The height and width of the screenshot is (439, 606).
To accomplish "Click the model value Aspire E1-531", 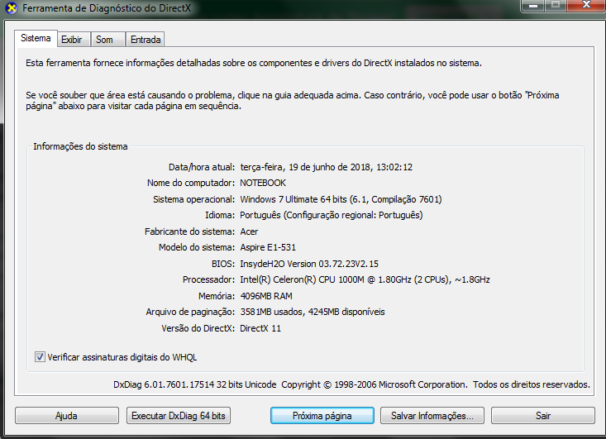I will [268, 247].
